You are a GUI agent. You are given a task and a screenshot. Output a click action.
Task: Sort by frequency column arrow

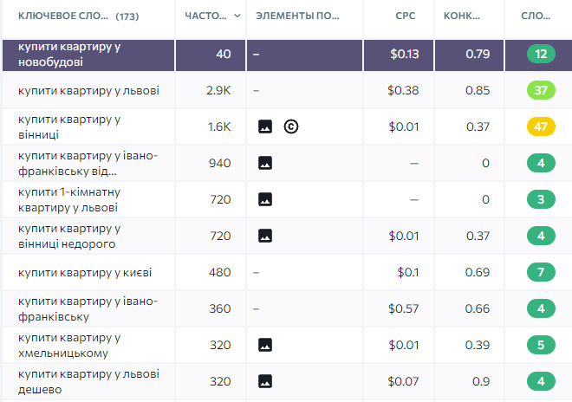click(x=237, y=16)
